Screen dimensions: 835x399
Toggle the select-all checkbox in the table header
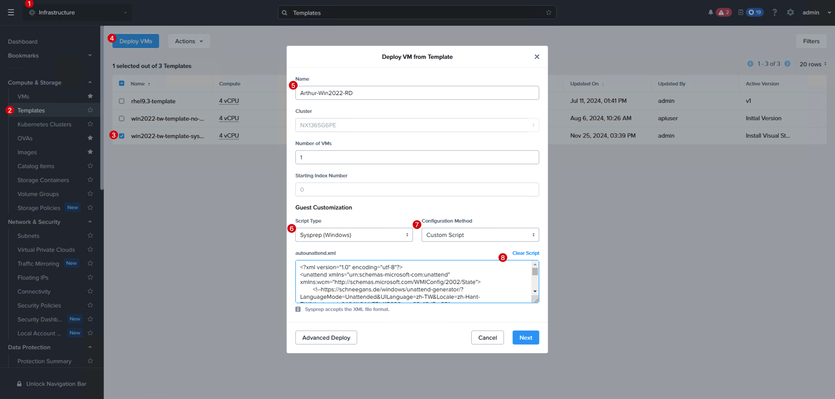coord(122,83)
